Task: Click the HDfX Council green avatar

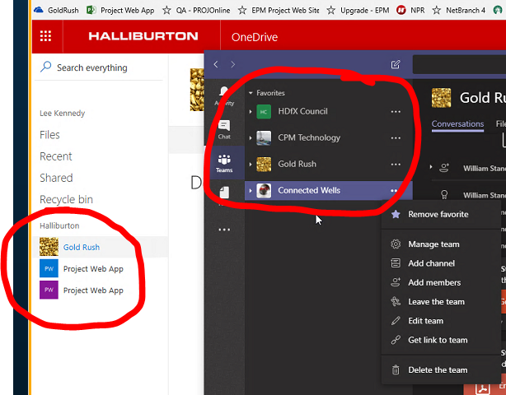Action: coord(264,112)
